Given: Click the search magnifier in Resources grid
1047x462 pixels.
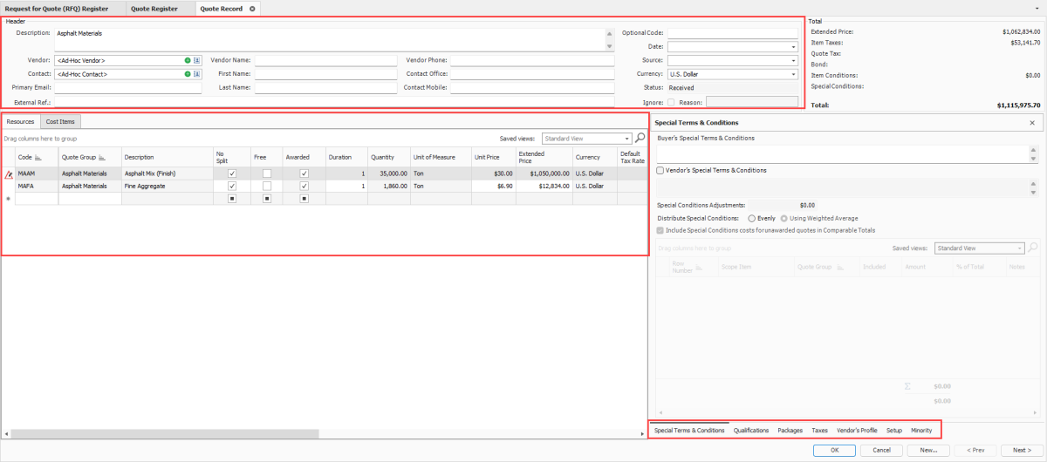Looking at the screenshot, I should [640, 138].
